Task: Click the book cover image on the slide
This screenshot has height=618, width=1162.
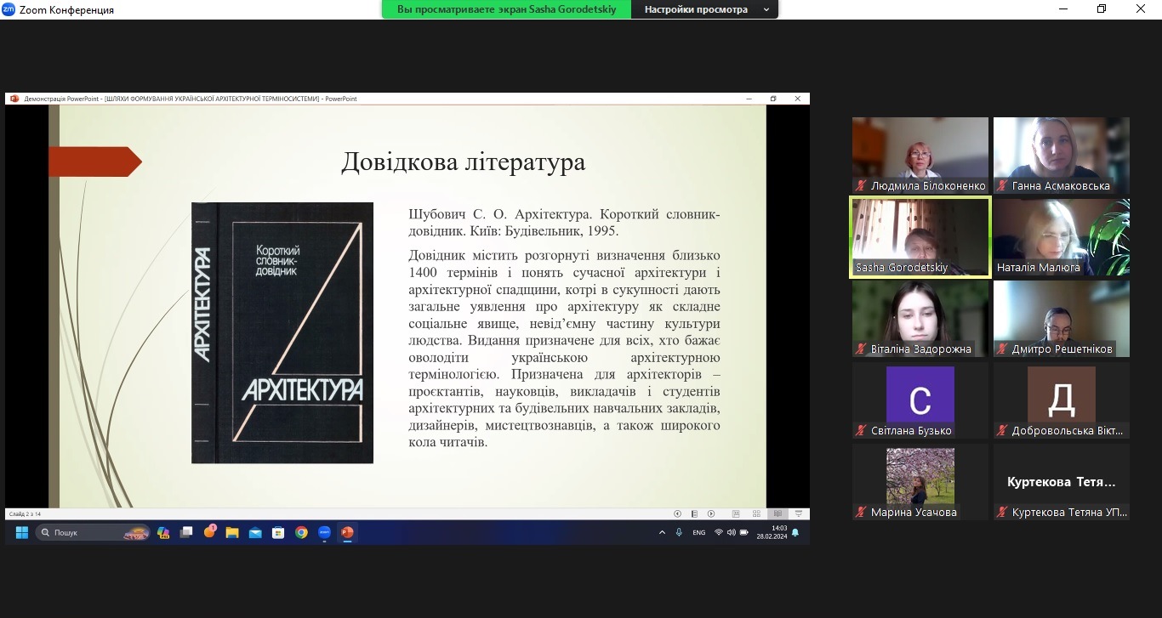Action: (282, 332)
